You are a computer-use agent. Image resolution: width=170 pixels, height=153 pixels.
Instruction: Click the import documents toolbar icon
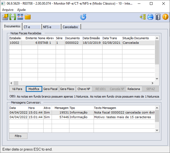[5, 17]
